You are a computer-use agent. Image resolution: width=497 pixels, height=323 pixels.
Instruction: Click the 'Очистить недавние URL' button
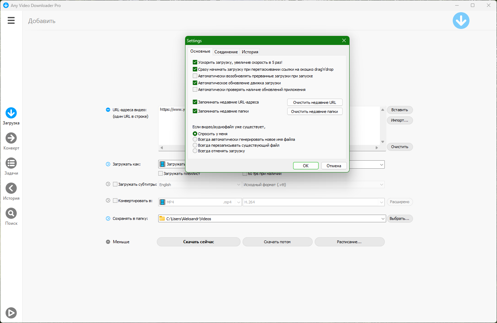coord(314,102)
